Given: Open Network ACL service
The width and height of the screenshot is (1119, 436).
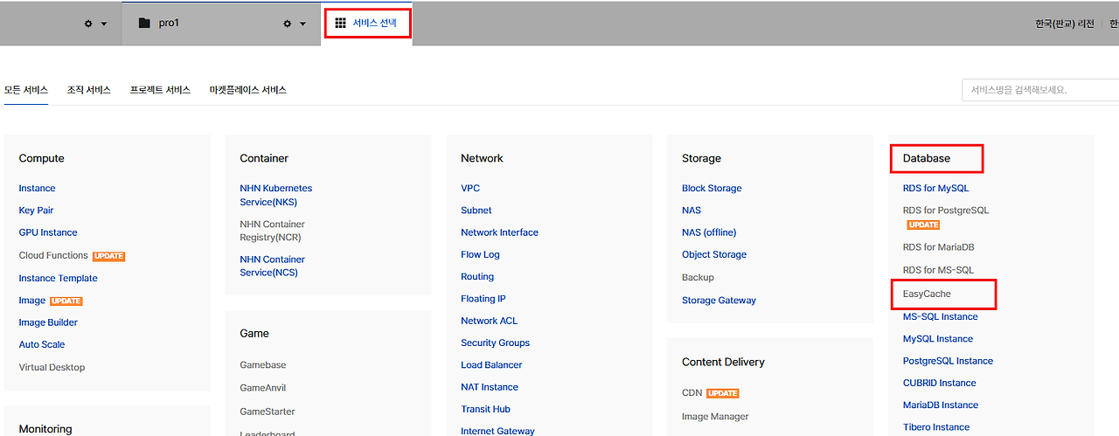Looking at the screenshot, I should tap(489, 321).
